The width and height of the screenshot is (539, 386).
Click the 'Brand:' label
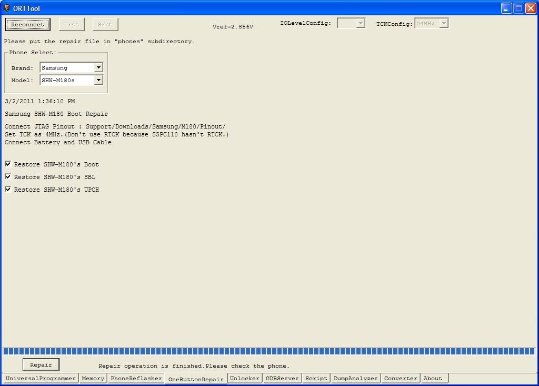(22, 68)
